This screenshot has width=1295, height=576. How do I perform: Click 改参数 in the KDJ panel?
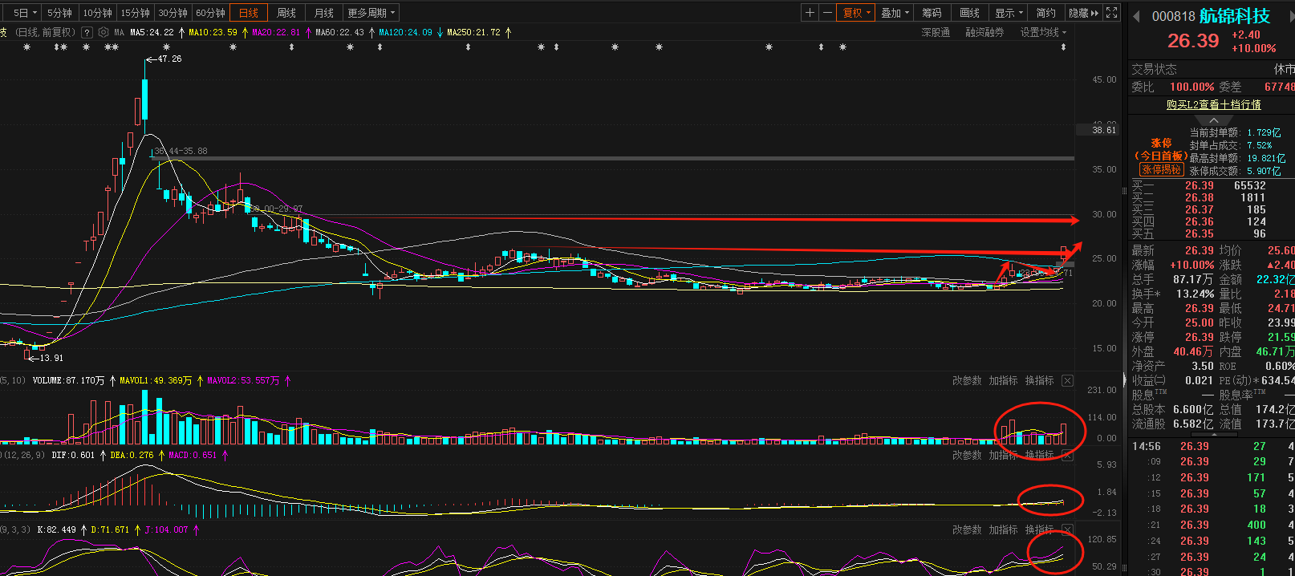coord(967,529)
